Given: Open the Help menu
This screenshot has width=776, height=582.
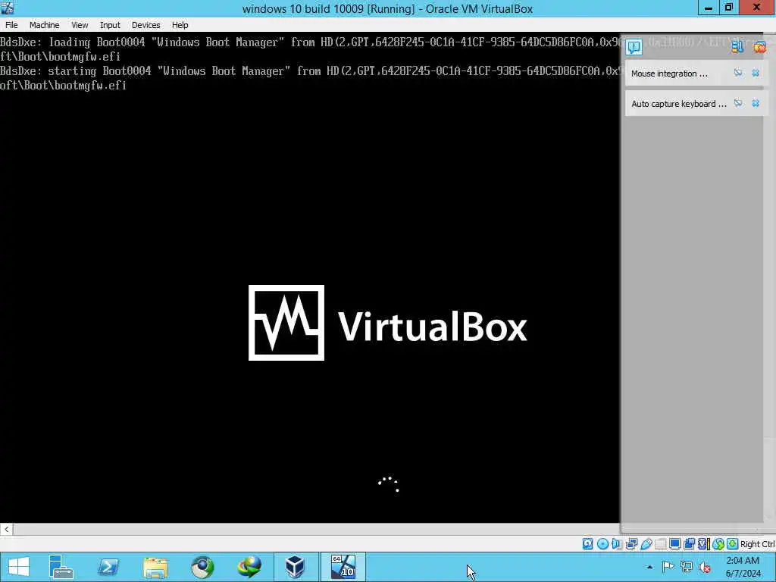Looking at the screenshot, I should click(x=180, y=25).
